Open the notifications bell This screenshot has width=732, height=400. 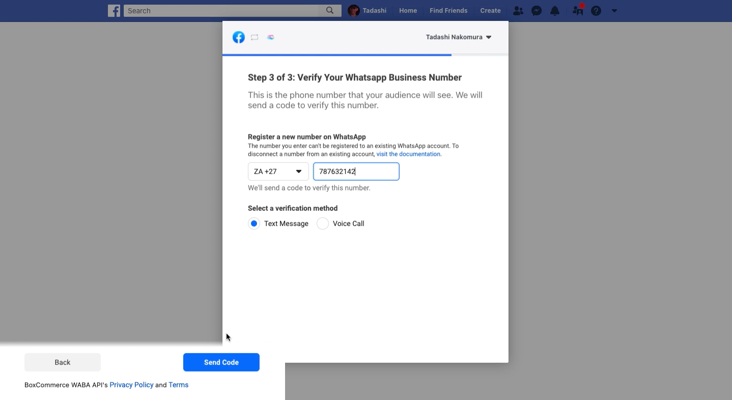coord(555,11)
